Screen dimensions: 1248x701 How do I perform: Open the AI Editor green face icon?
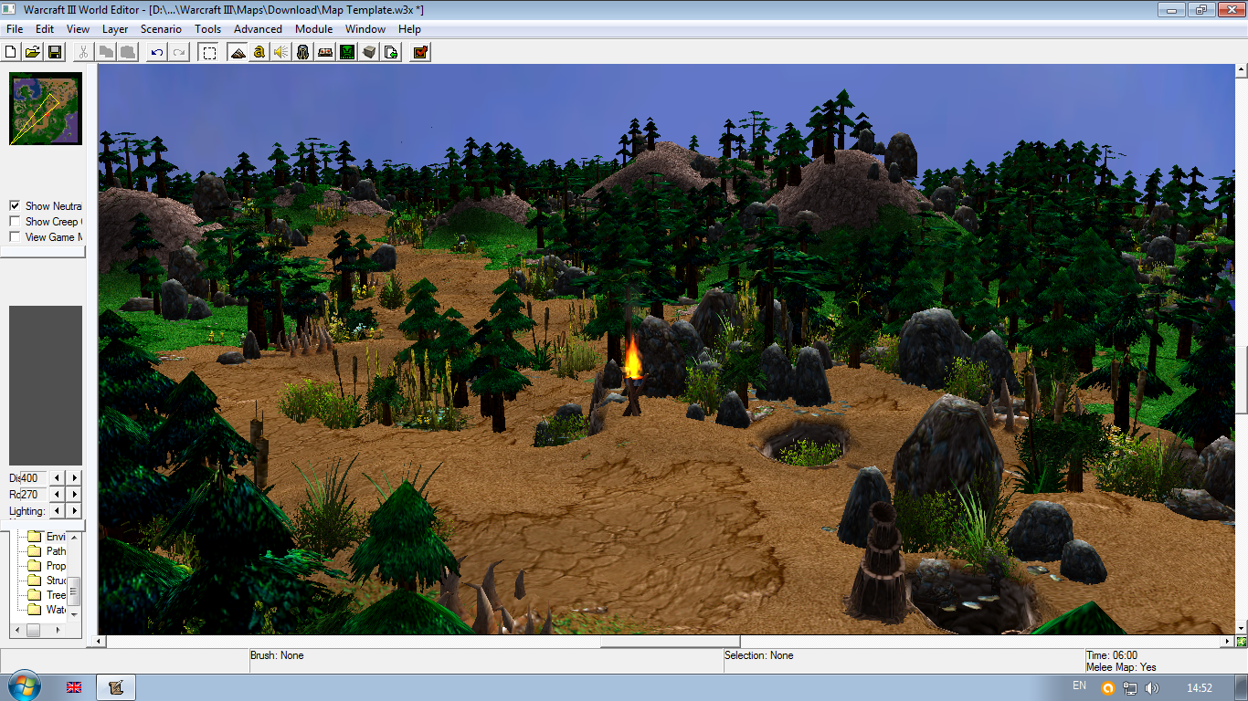tap(347, 52)
